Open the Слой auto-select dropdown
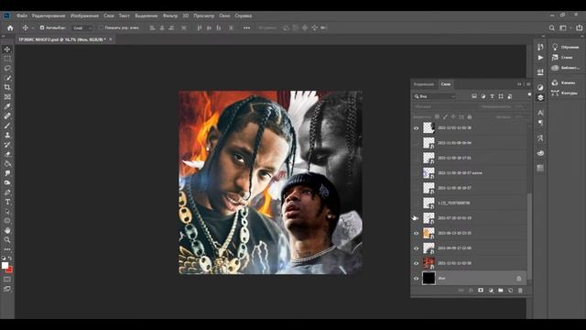This screenshot has height=330, width=586. [82, 28]
